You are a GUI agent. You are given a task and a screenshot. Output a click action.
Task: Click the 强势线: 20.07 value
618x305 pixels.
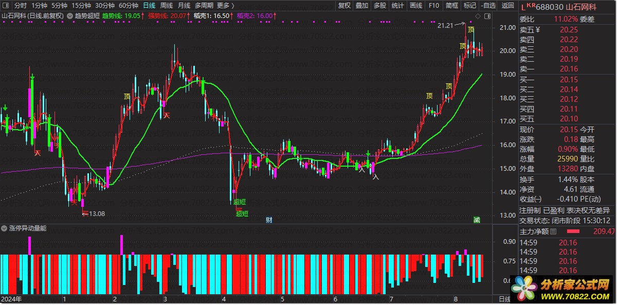(167, 16)
